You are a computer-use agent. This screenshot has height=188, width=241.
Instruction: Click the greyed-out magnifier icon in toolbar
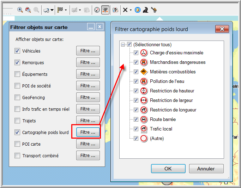click(36, 10)
